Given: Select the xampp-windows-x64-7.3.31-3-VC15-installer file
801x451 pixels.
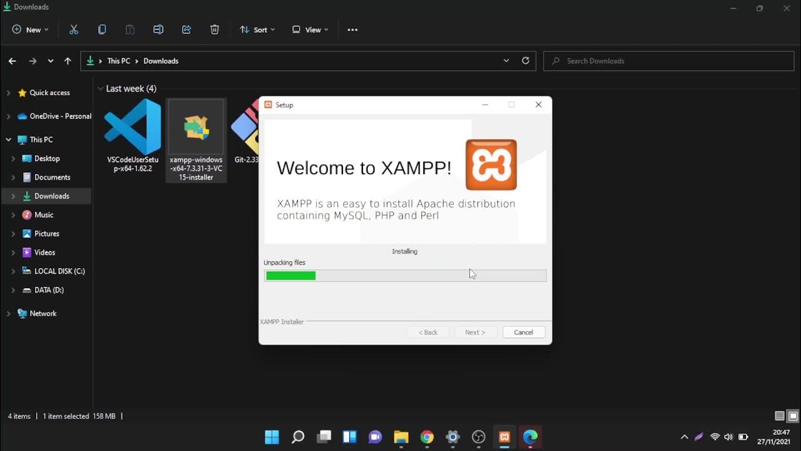Looking at the screenshot, I should (196, 140).
